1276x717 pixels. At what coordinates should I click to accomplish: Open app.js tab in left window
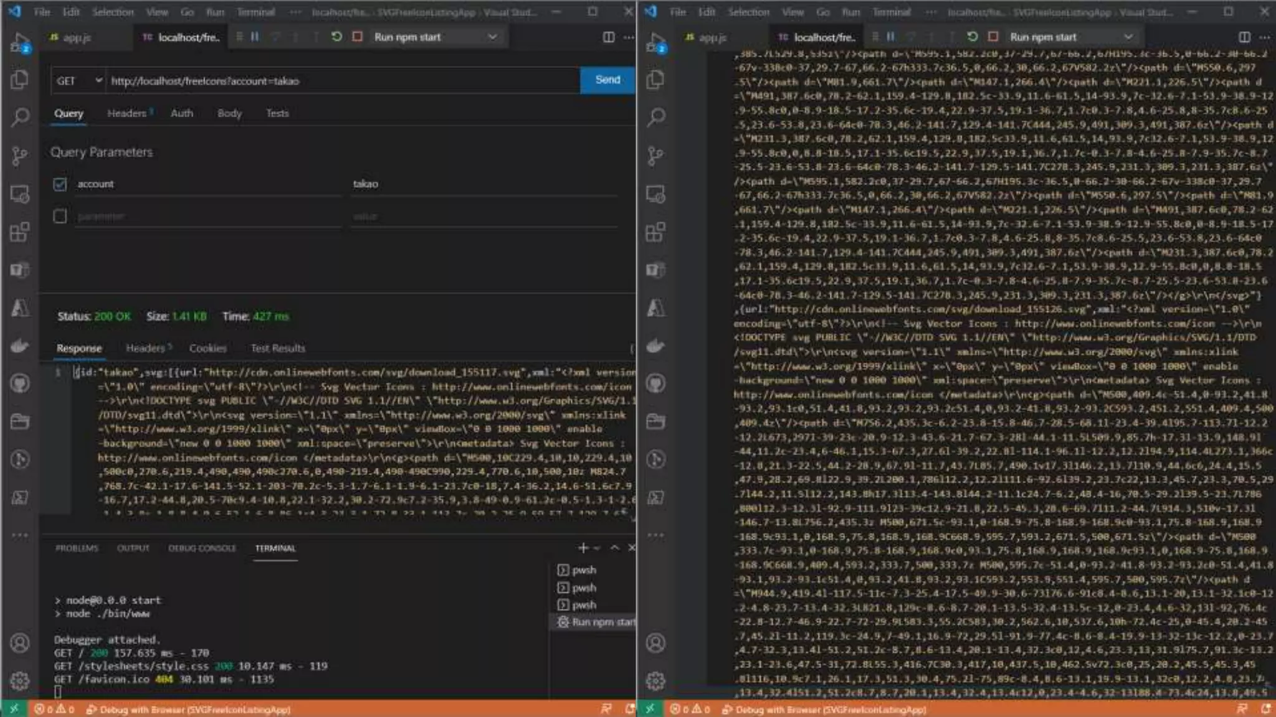pos(78,37)
